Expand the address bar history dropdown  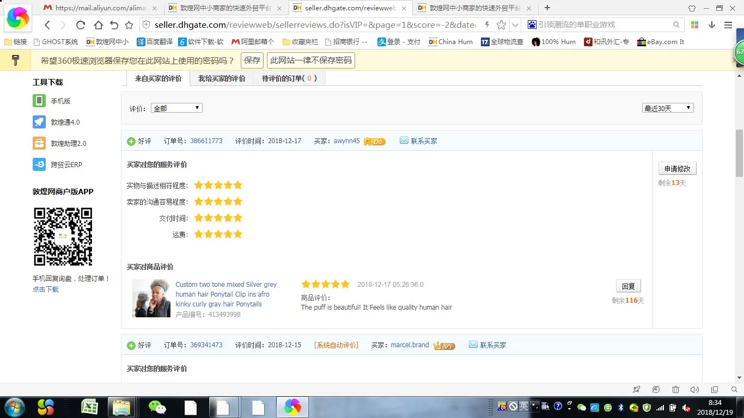coord(515,24)
